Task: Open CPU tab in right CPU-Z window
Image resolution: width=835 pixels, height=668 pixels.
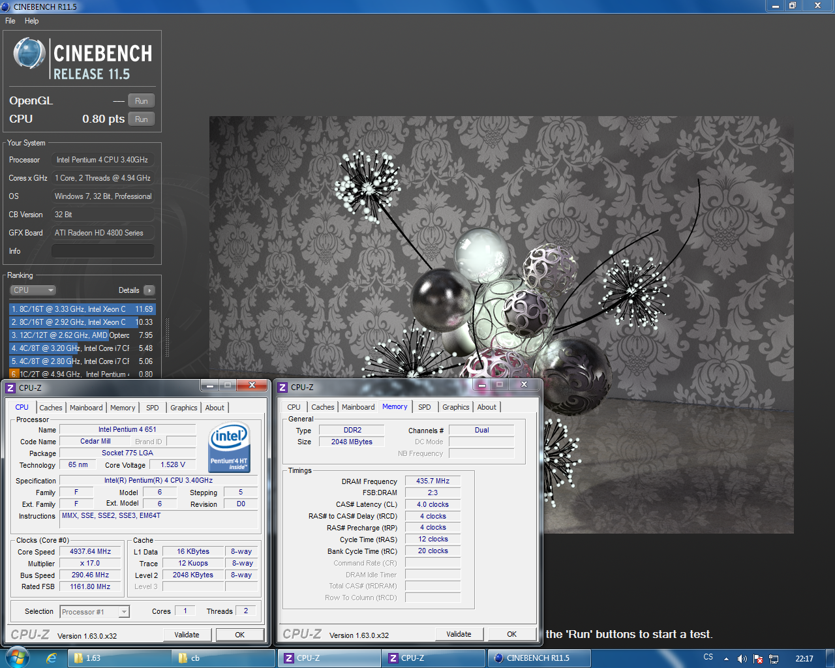Action: click(294, 407)
